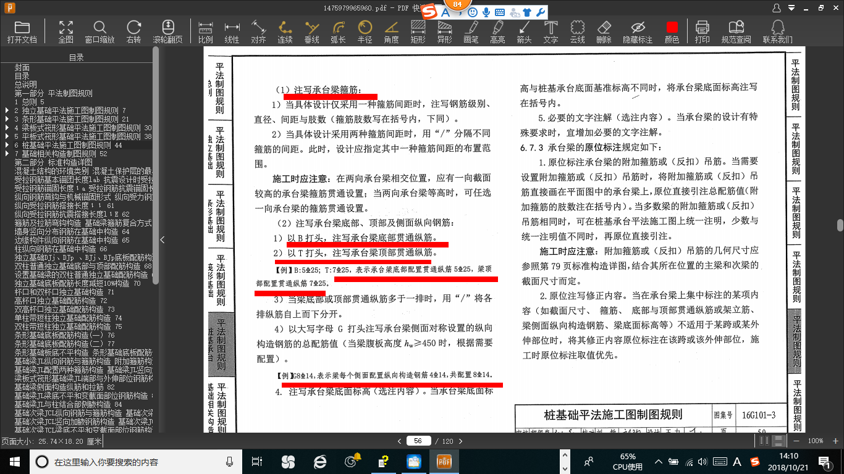Open the title bar dropdown menu arrow
Image resolution: width=844 pixels, height=474 pixels.
[793, 9]
